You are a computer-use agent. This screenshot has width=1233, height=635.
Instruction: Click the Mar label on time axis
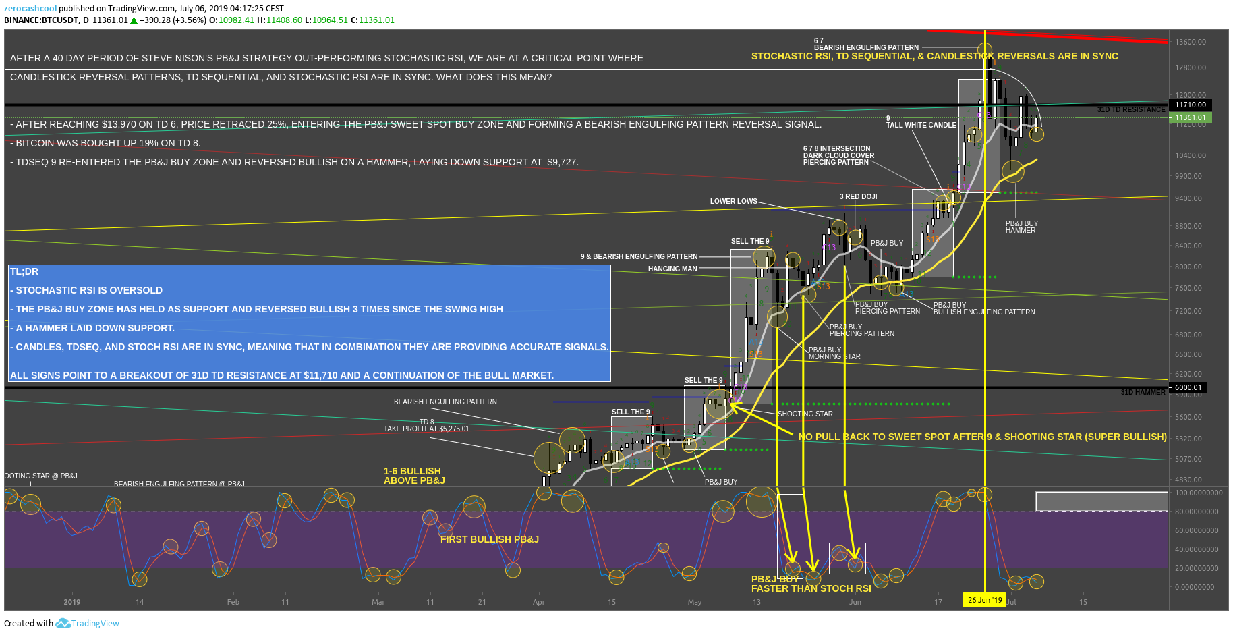378,602
